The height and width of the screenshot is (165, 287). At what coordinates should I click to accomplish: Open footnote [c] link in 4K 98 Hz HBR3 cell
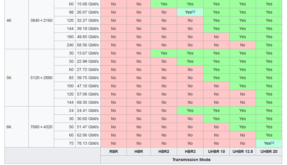(193, 11)
